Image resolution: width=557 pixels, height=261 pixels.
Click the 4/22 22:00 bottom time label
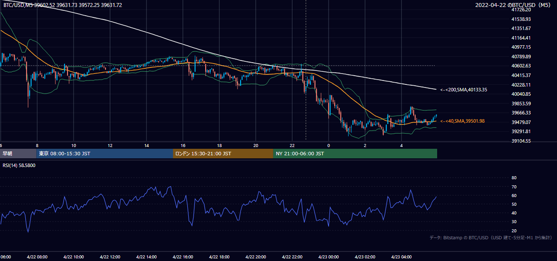pyautogui.click(x=292, y=257)
